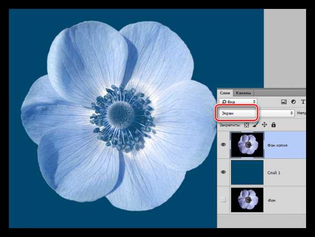
Task: Open the Экран blend mode dropdown
Action: (x=257, y=113)
